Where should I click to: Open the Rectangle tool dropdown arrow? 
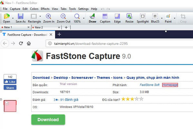(x=40, y=16)
